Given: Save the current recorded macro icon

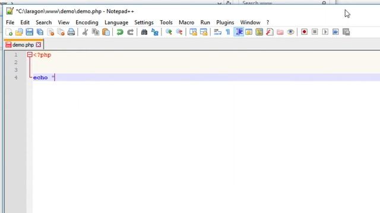Looking at the screenshot, I should click(346, 32).
